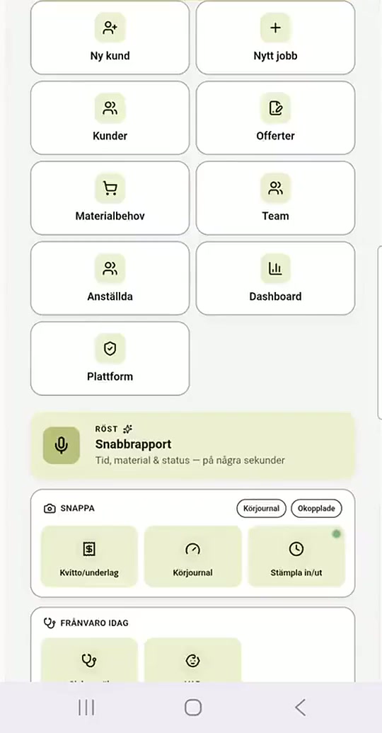Open the Dashboard chart tile
This screenshot has height=733, width=382.
pyautogui.click(x=275, y=278)
